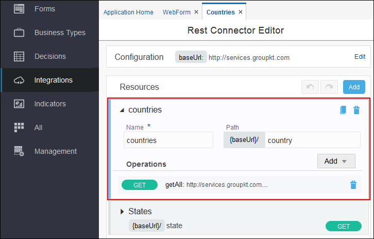Click the getAll operation URL text
The image size is (374, 239).
227,185
